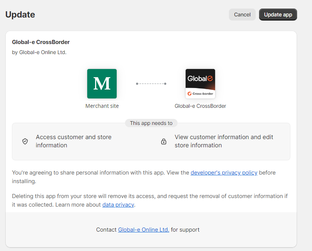Click the bold Global-e CrossBorder card title

tap(41, 42)
